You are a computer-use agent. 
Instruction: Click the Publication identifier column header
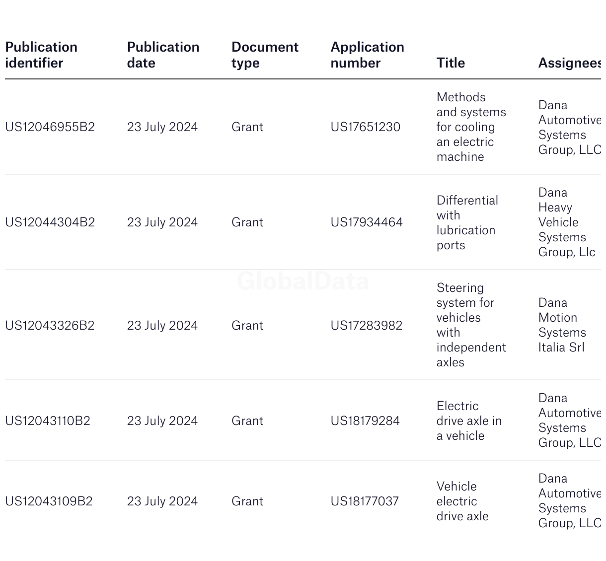tap(41, 55)
